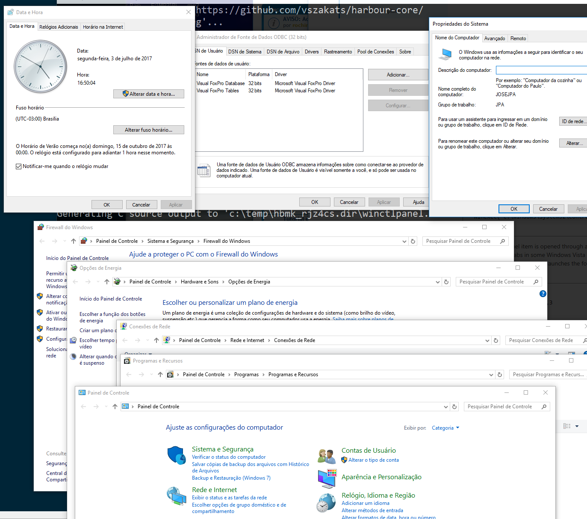Expand address history dropdown in Programas e Recursos
Screen dimensions: 587x519
click(491, 375)
